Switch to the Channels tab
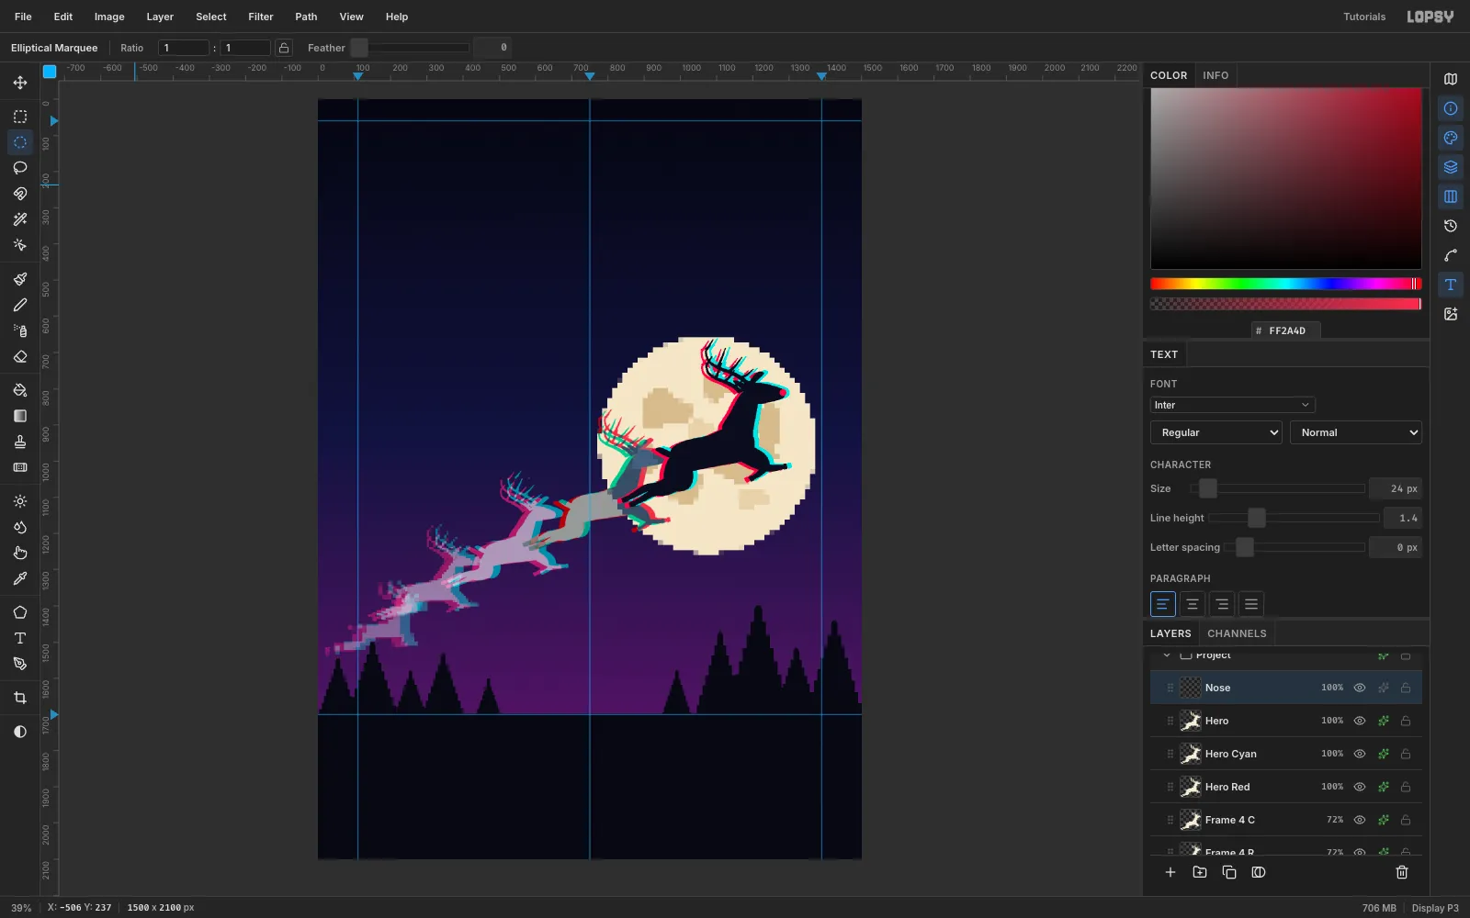The image size is (1470, 918). [1237, 633]
